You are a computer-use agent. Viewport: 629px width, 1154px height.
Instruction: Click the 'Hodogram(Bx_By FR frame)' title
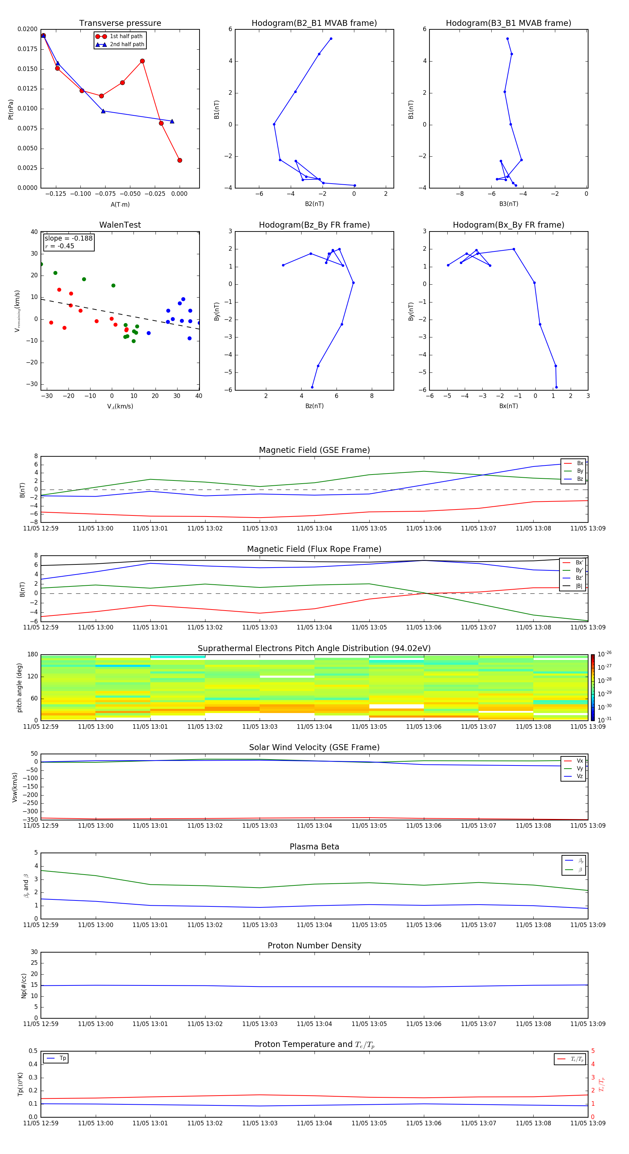point(508,225)
